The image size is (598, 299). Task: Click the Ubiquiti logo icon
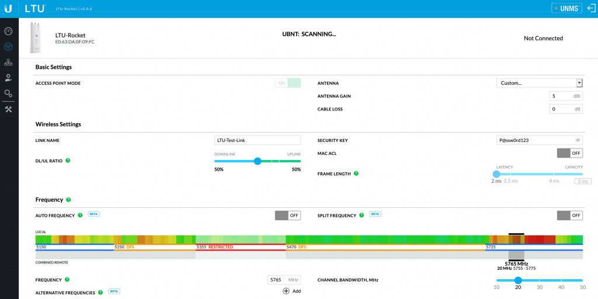[x=9, y=8]
